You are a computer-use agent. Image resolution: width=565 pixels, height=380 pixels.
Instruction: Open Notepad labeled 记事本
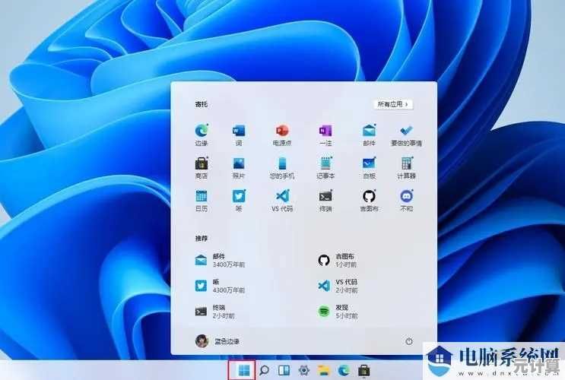pyautogui.click(x=325, y=167)
